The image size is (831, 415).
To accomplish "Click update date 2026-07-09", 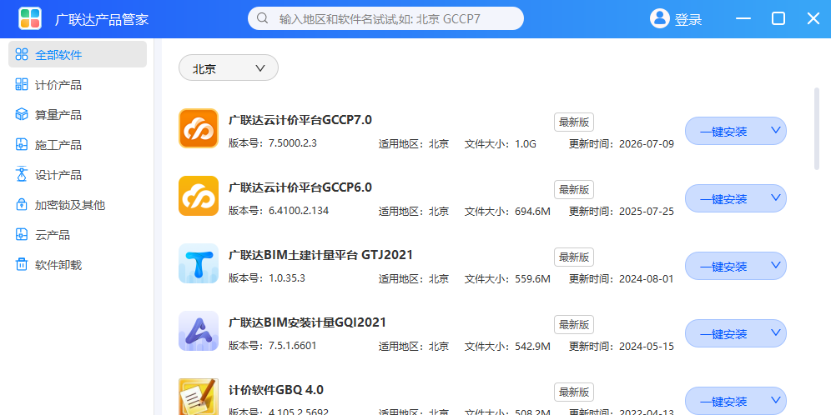I will (x=646, y=144).
